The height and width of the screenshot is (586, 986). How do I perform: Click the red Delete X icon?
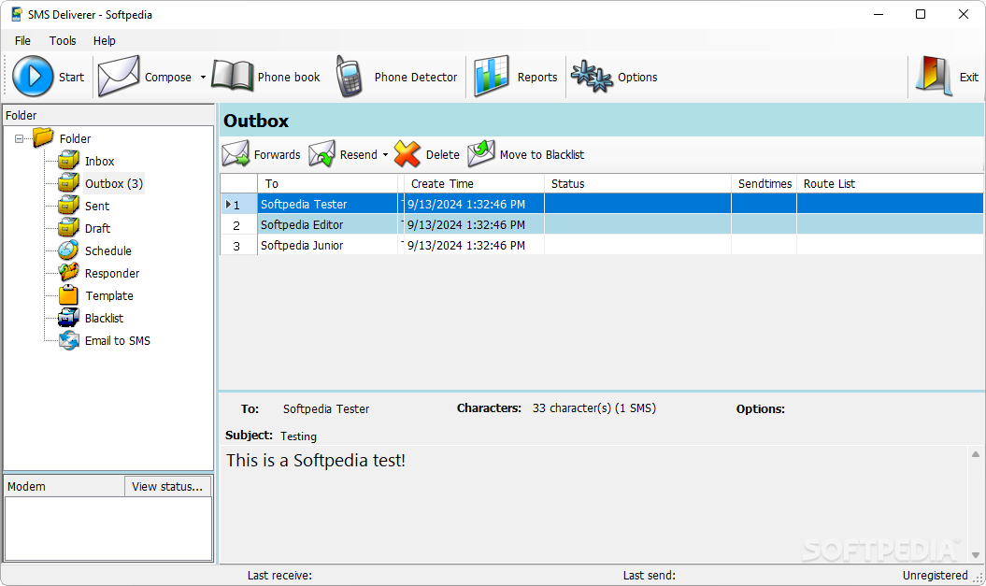pyautogui.click(x=407, y=154)
